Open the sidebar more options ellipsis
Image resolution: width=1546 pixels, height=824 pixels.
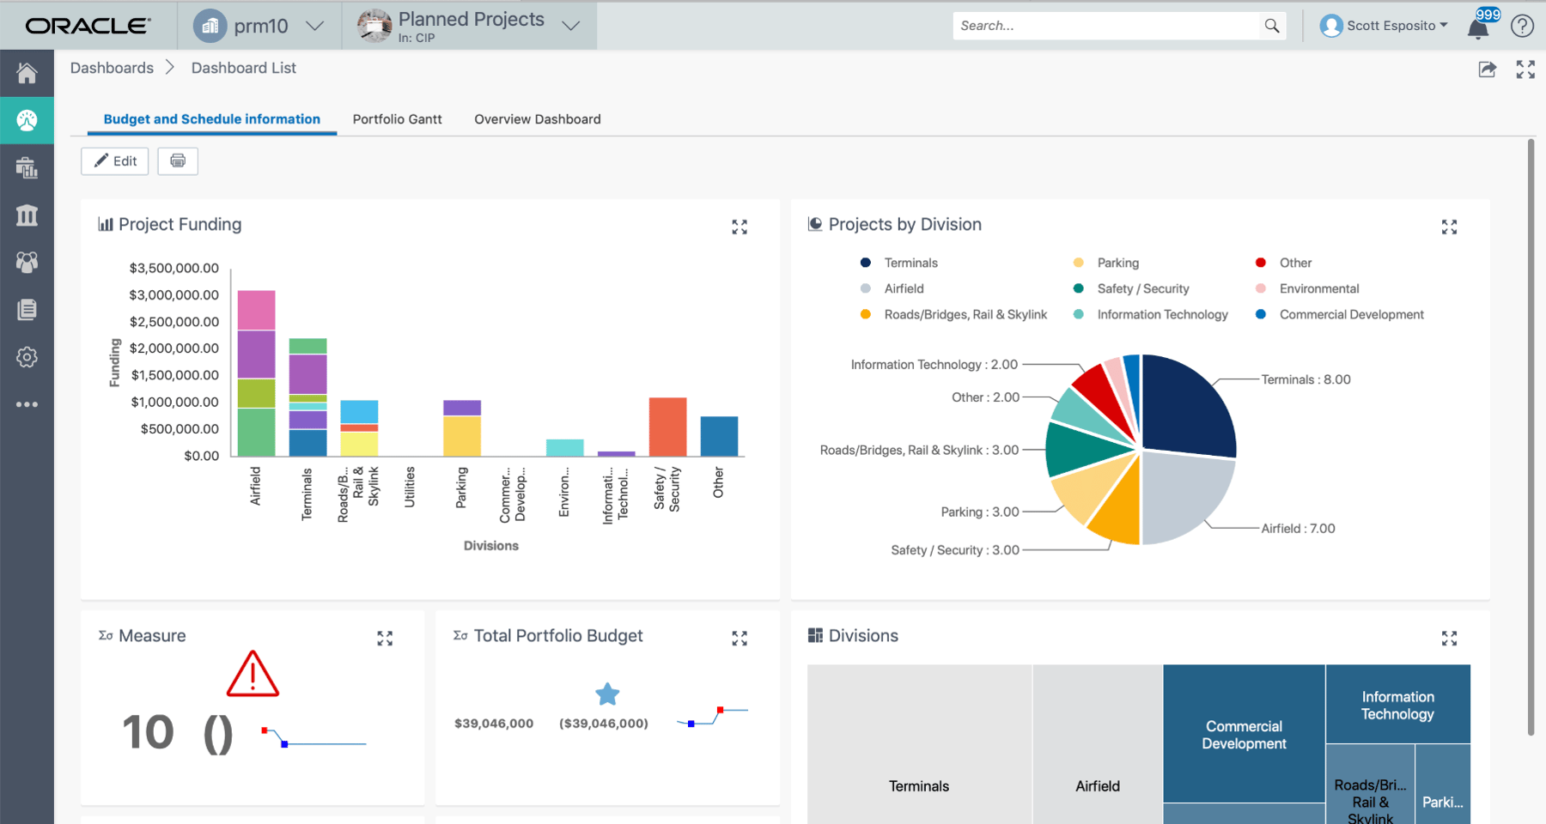[27, 404]
